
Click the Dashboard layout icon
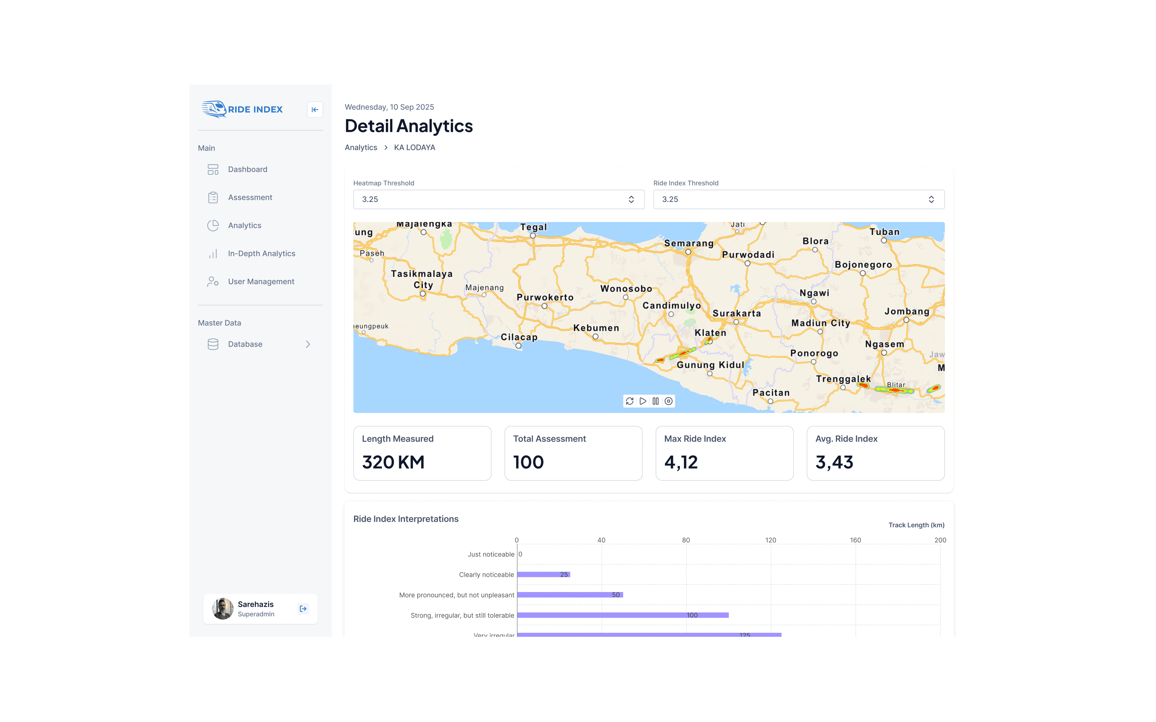pyautogui.click(x=213, y=170)
